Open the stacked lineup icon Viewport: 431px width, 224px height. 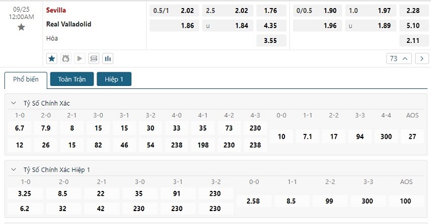coord(94,58)
